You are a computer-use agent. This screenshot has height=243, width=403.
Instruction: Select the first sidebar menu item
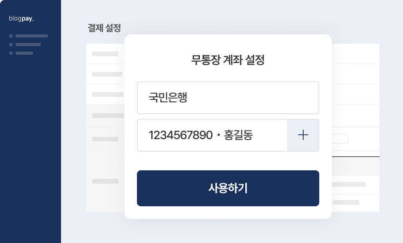tap(32, 36)
